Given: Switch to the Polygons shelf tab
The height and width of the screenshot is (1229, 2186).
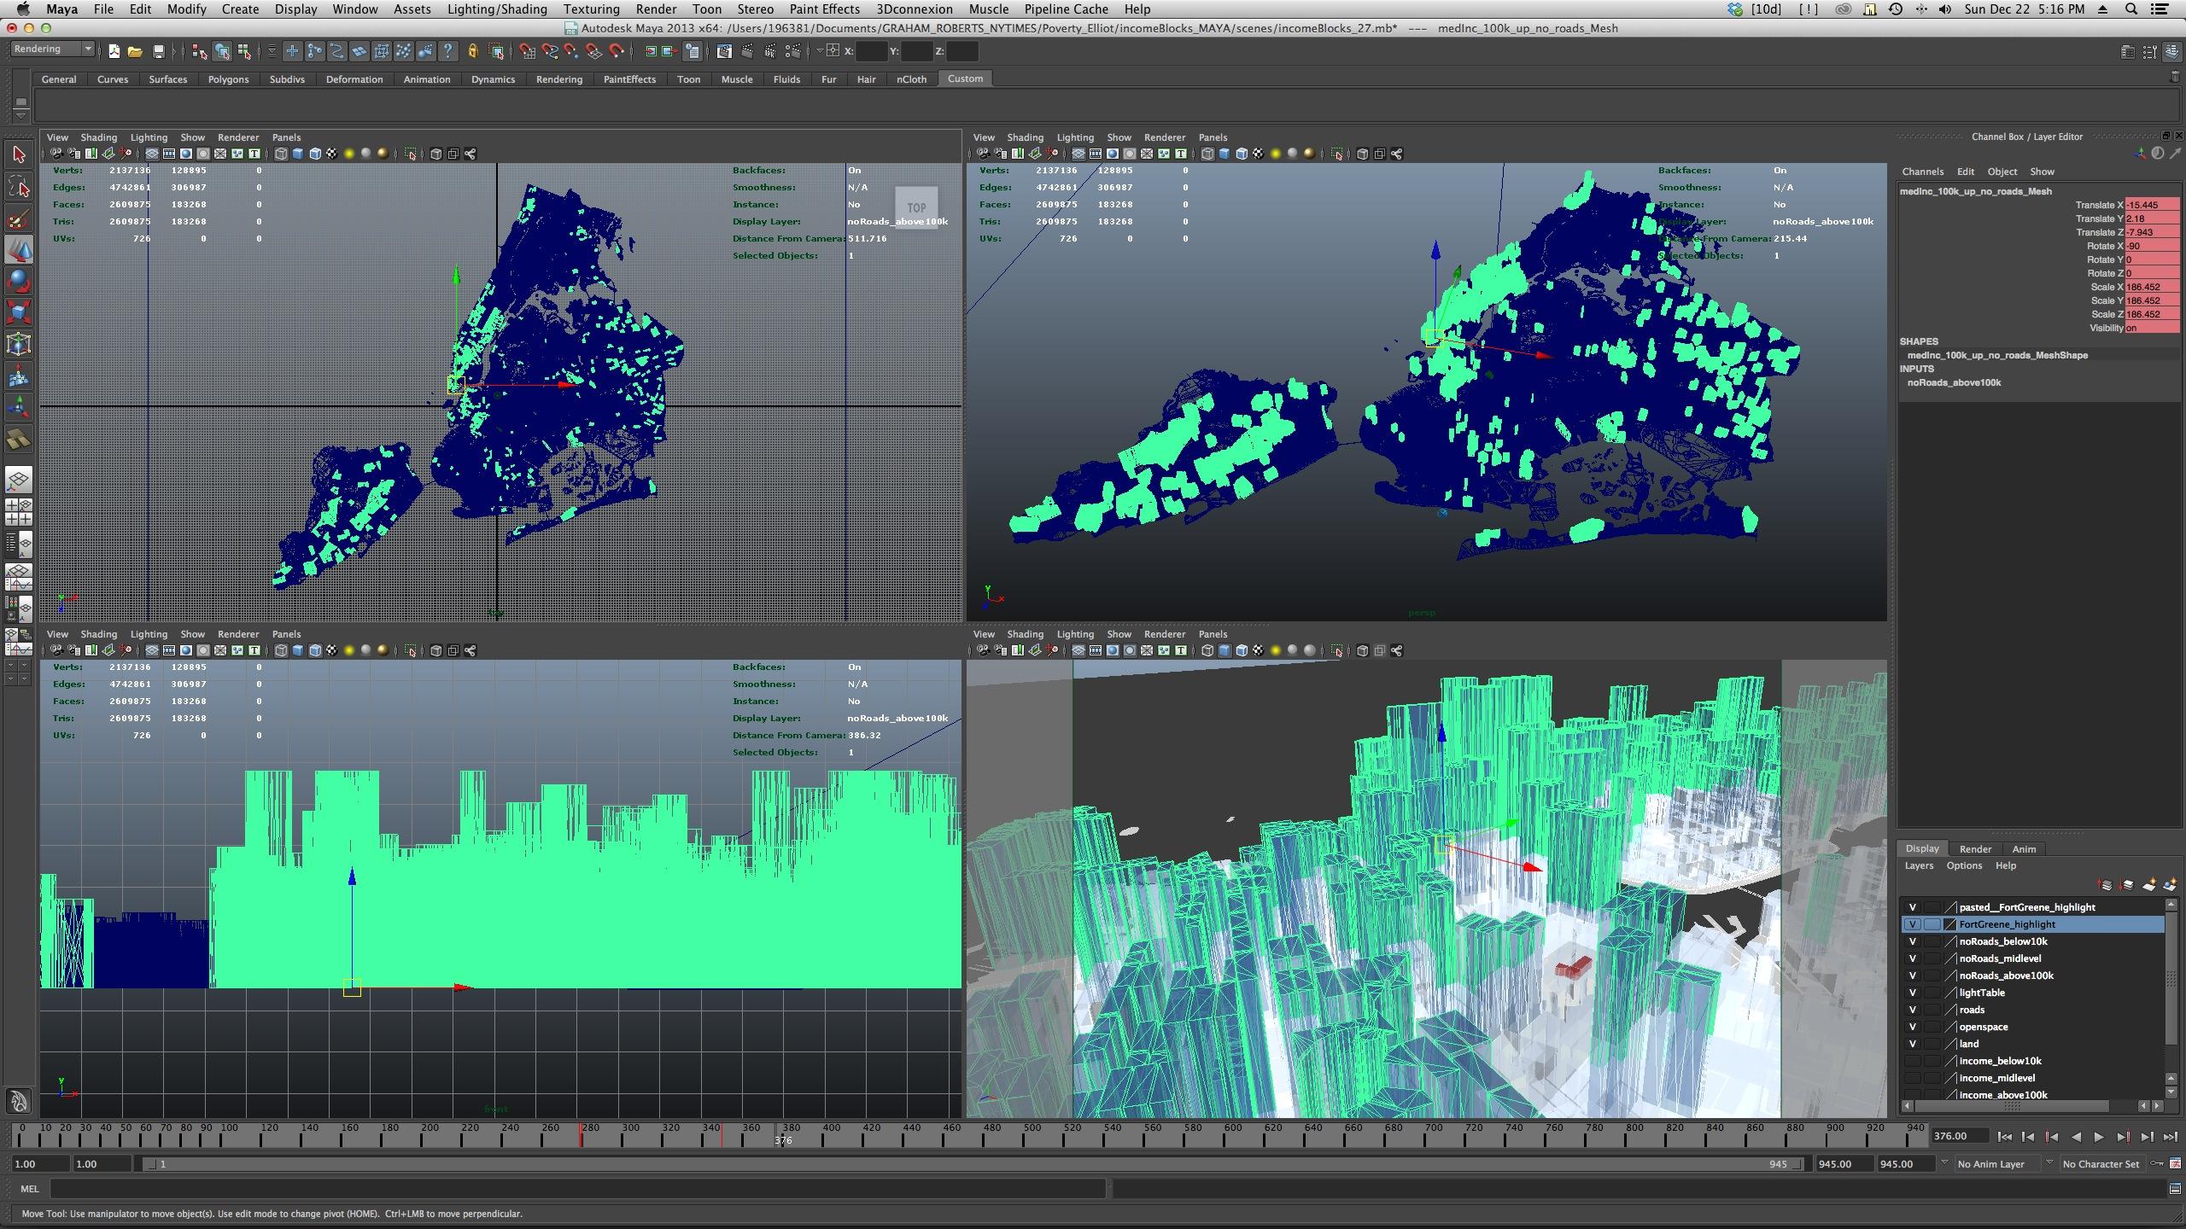Looking at the screenshot, I should (x=228, y=79).
